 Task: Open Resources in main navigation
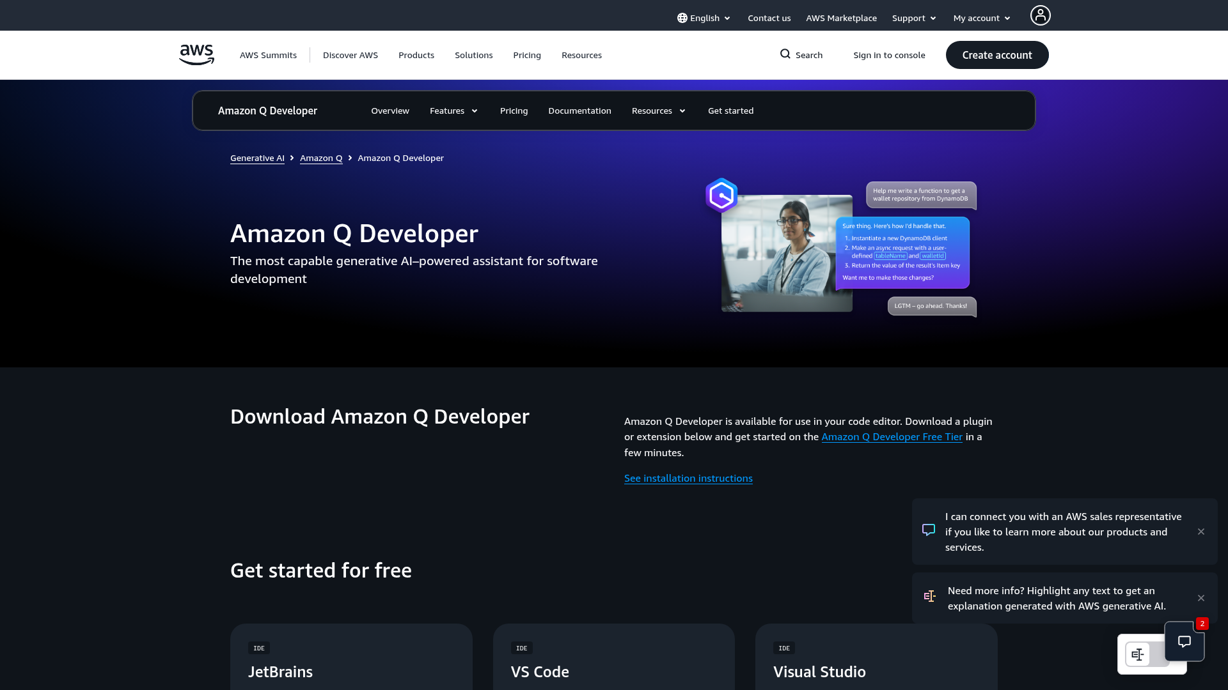pyautogui.click(x=581, y=55)
